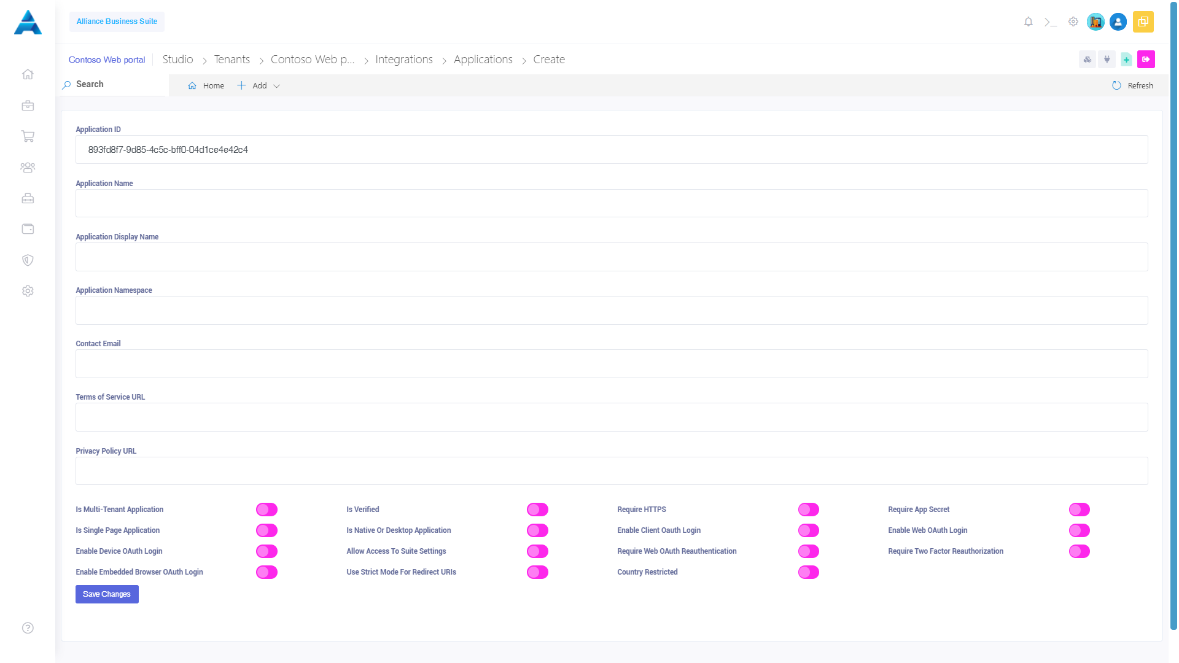Toggle Require App Secret switch
Image resolution: width=1179 pixels, height=663 pixels.
click(1080, 510)
